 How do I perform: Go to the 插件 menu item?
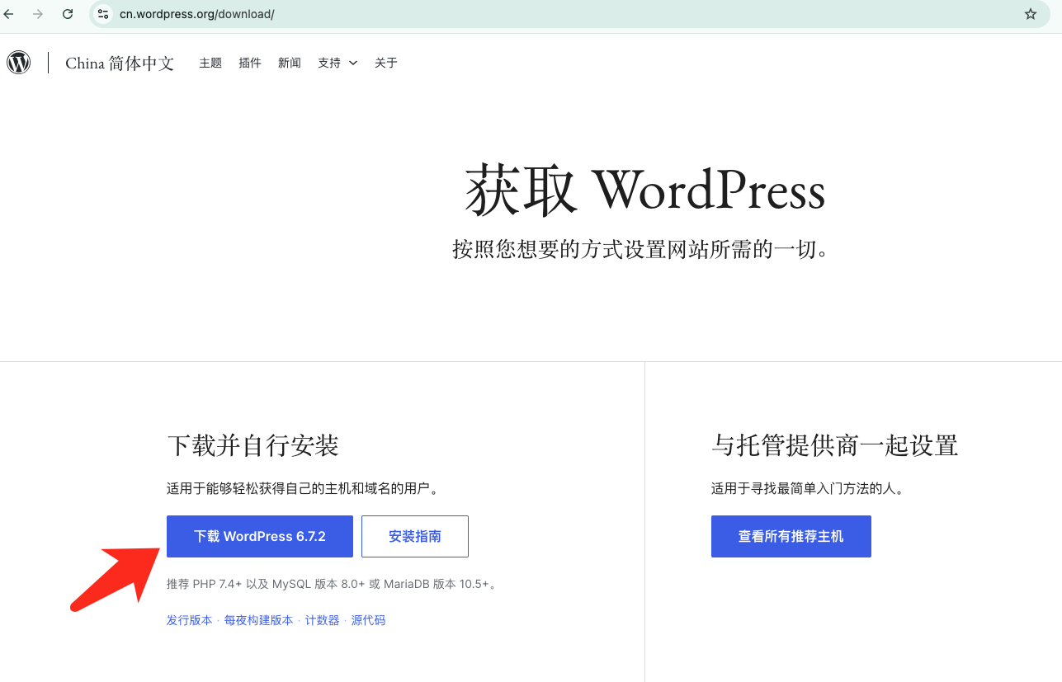(250, 63)
